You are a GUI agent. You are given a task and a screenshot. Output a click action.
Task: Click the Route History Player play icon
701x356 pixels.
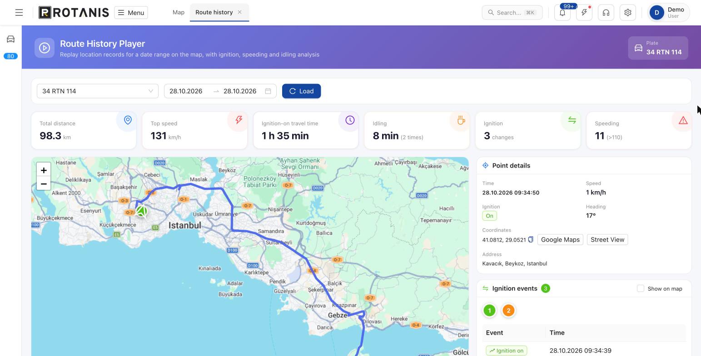click(45, 48)
